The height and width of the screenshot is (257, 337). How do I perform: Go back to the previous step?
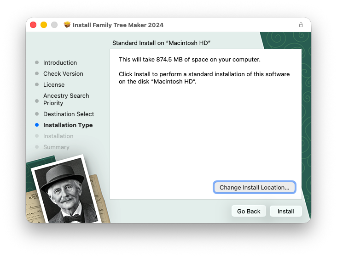(249, 211)
